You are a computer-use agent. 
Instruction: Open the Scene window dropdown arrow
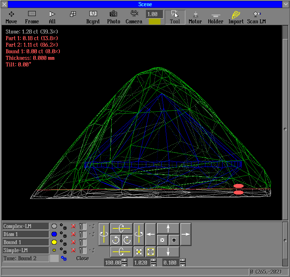(x=285, y=4)
